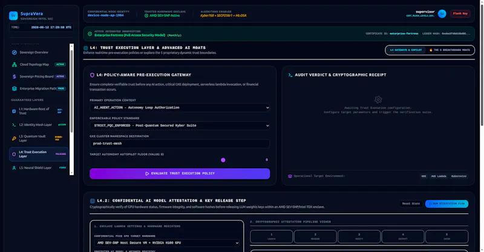Viewport: 484px width, 252px height.
Task: Click the Run Attestation Flow button
Action: pos(446,204)
